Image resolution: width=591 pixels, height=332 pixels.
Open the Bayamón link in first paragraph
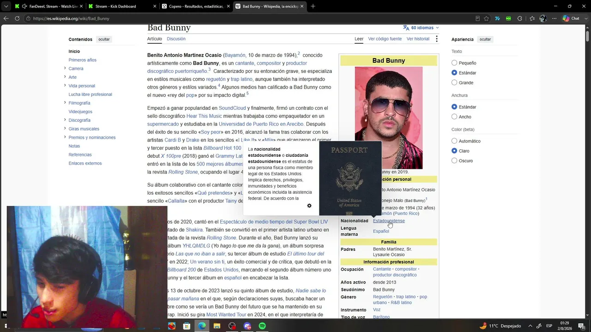click(x=235, y=55)
